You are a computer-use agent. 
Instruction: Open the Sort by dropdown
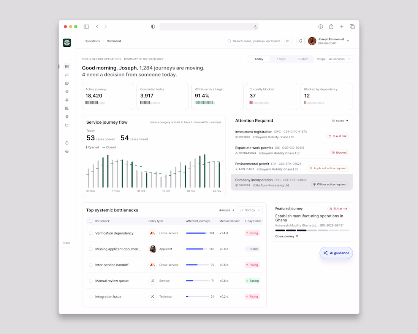coord(250,210)
